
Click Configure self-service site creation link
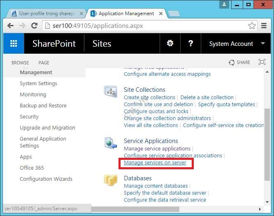tap(223, 125)
